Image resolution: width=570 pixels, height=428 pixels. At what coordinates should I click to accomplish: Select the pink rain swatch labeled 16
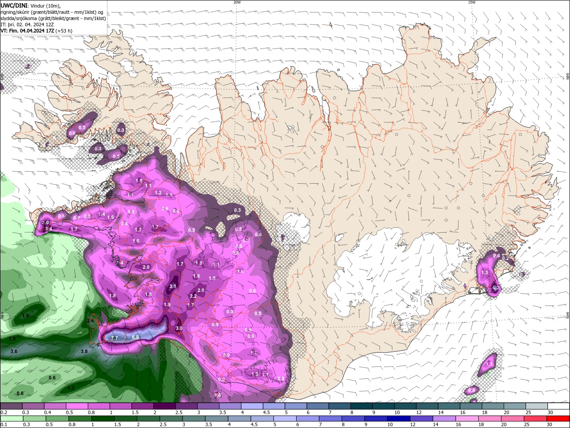point(466,419)
